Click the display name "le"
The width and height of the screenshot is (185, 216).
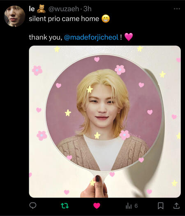pyautogui.click(x=32, y=9)
